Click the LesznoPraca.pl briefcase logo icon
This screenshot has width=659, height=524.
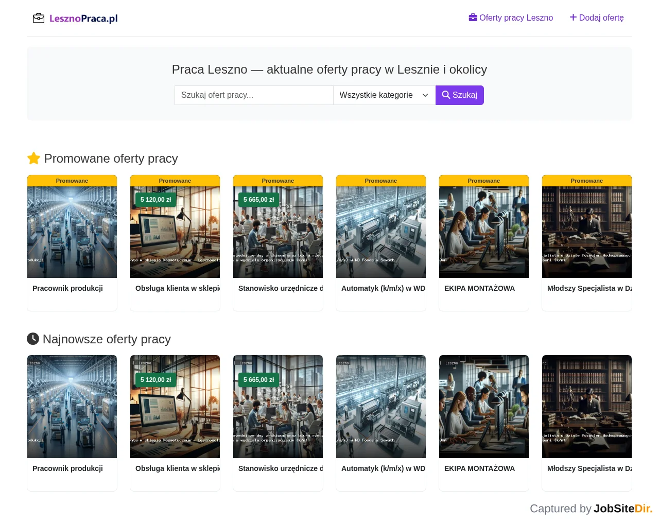coord(39,19)
